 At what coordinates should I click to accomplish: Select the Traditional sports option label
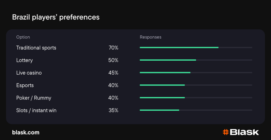(36, 48)
